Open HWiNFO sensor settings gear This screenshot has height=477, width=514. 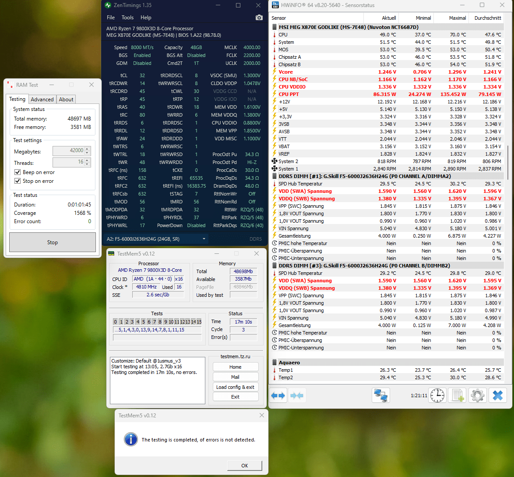[477, 395]
